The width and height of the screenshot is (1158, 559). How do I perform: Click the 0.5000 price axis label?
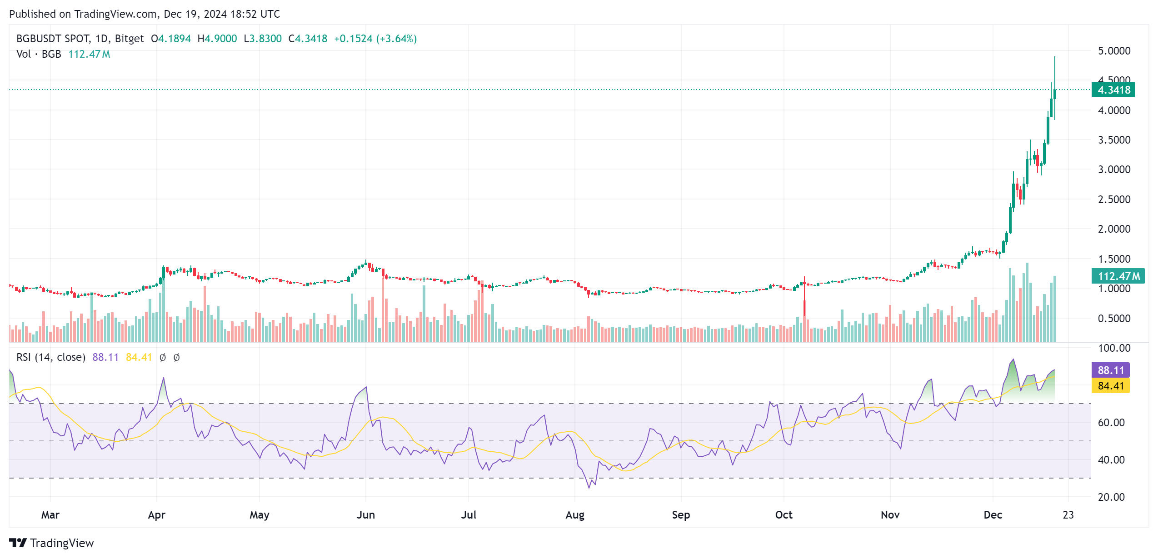pyautogui.click(x=1114, y=319)
